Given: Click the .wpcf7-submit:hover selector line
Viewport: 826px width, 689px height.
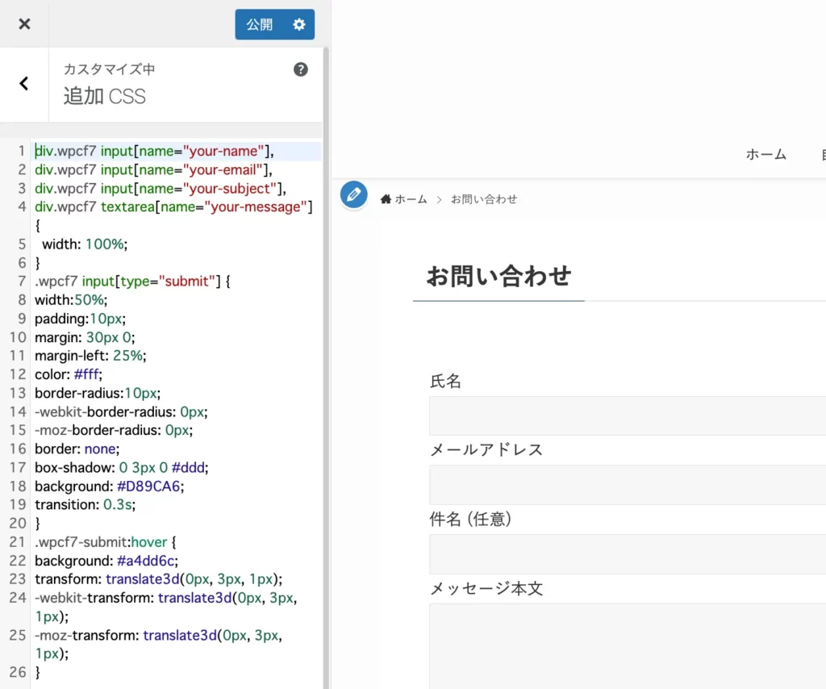Looking at the screenshot, I should (106, 542).
